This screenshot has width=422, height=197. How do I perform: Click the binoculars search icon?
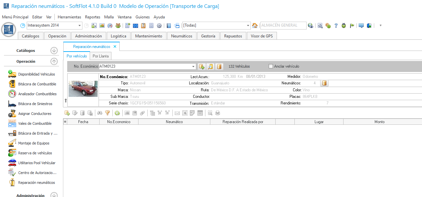pyautogui.click(x=100, y=113)
